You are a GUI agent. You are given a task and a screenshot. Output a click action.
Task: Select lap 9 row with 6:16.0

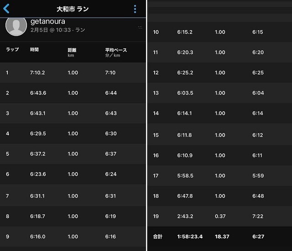click(x=73, y=236)
